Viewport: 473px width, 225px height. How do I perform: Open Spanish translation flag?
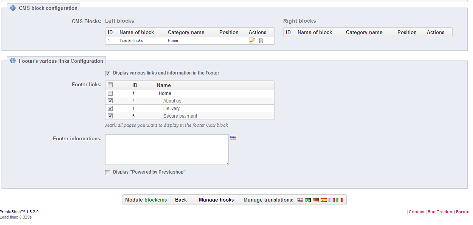pyautogui.click(x=324, y=200)
